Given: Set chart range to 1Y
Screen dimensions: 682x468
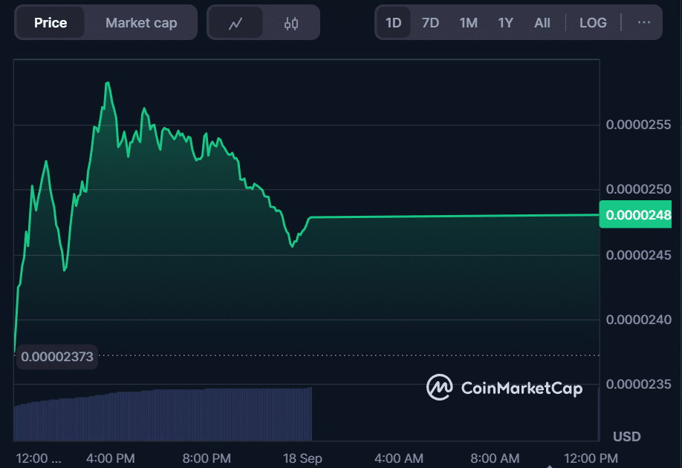Looking at the screenshot, I should click(x=505, y=23).
